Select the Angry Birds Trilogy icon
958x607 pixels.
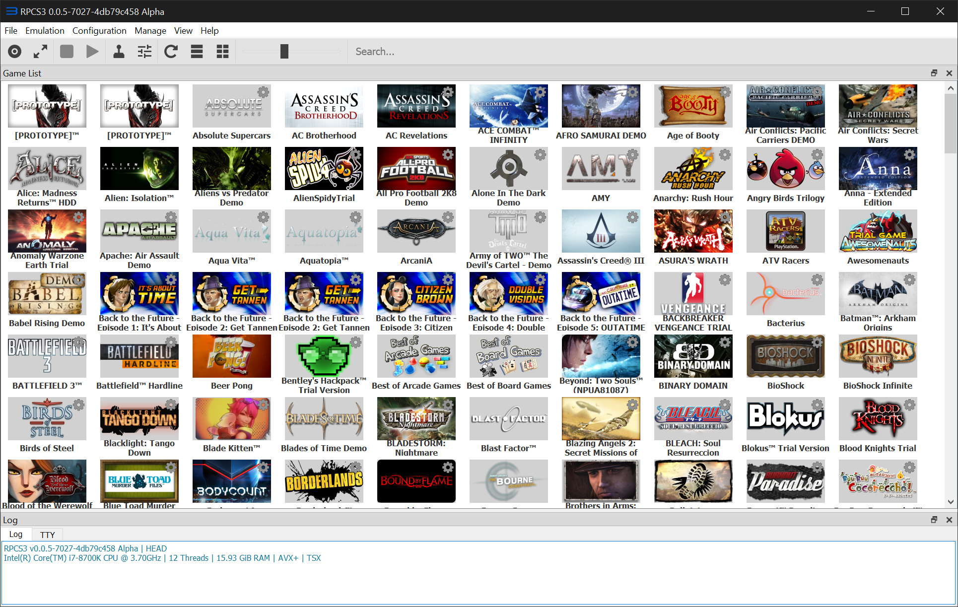tap(786, 168)
